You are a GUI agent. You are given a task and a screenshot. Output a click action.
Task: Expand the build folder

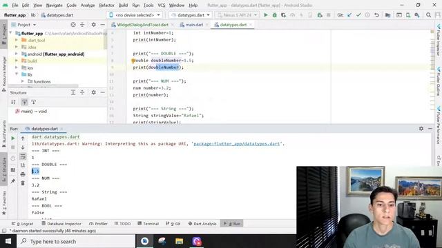click(17, 61)
